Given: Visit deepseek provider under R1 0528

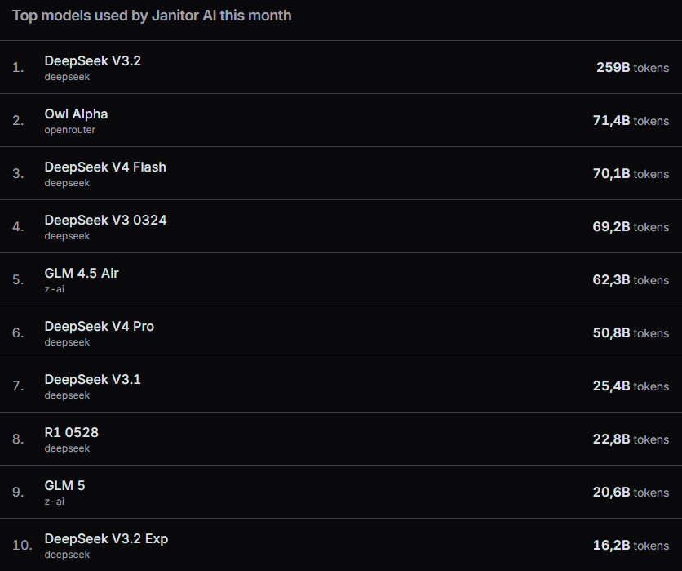Looking at the screenshot, I should click(67, 448).
